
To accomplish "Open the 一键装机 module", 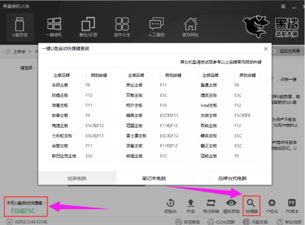I will tap(54, 27).
